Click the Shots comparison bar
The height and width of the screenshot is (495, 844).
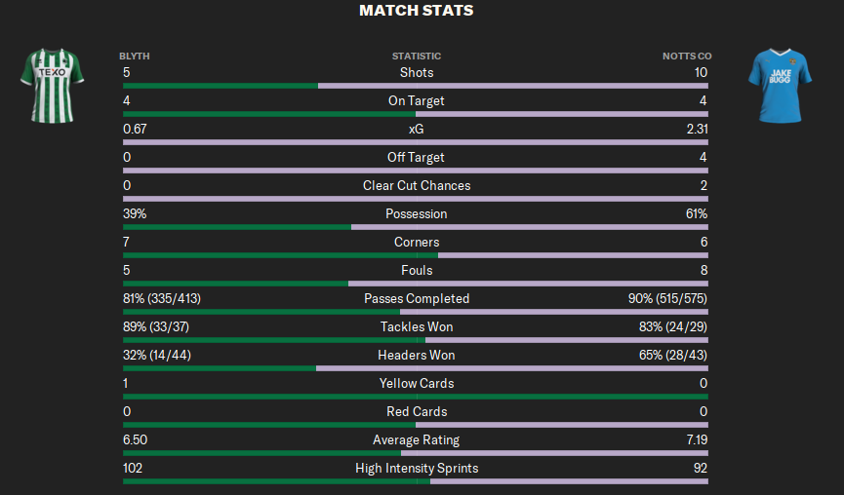pyautogui.click(x=416, y=86)
